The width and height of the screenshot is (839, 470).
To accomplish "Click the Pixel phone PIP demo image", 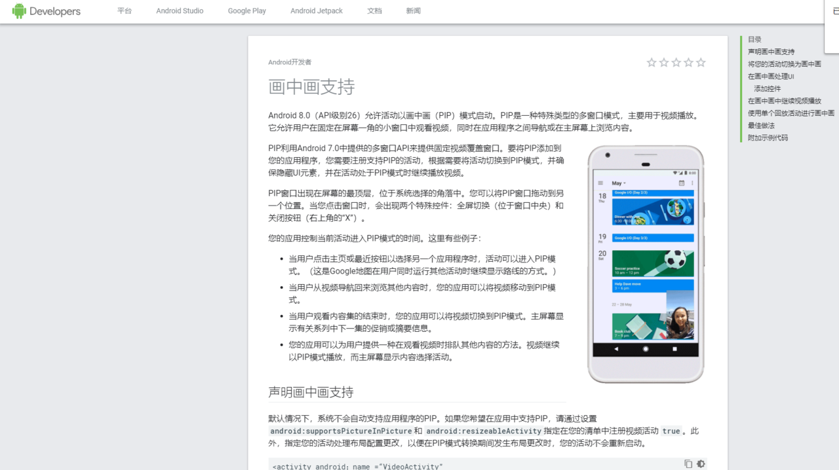I will pos(646,264).
